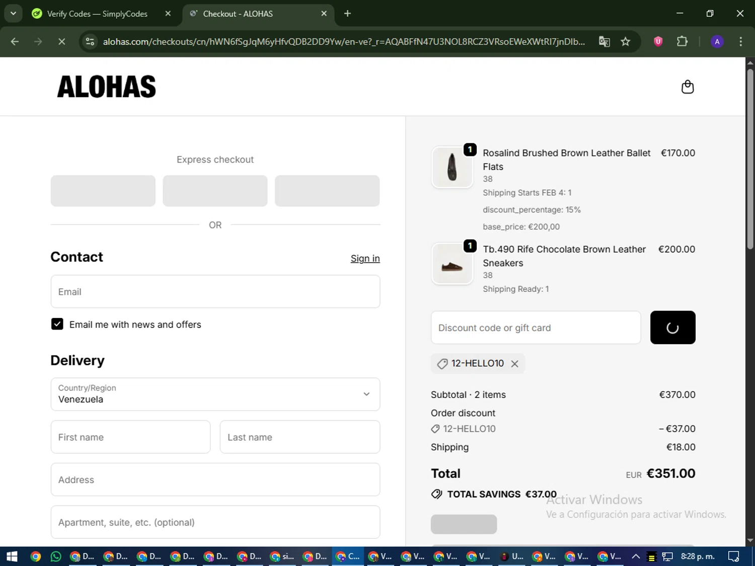
Task: Click the Sign in link
Action: [365, 258]
